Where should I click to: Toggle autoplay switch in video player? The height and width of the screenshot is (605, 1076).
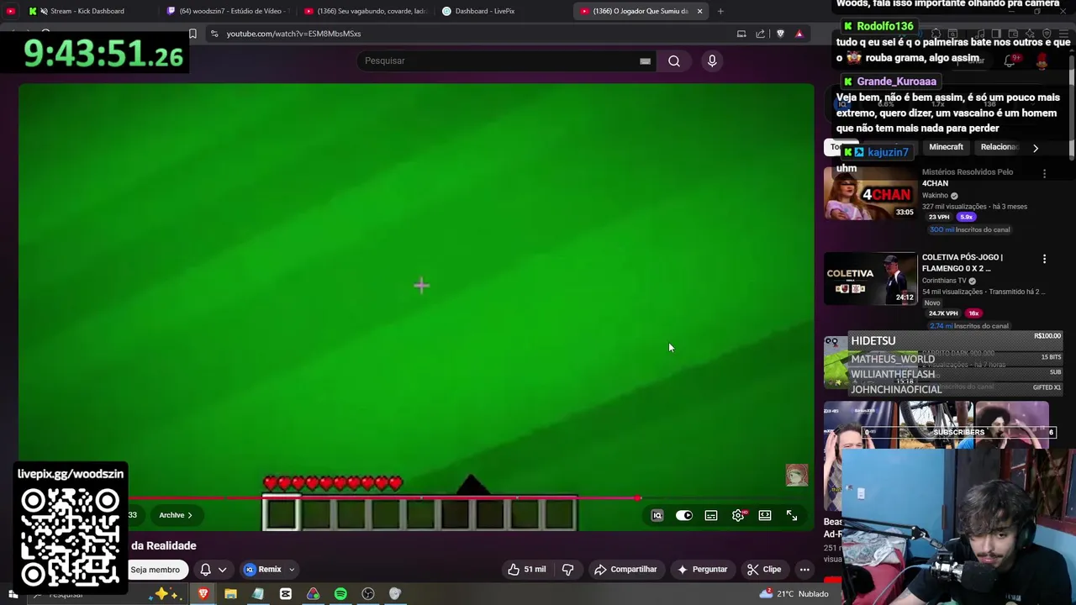click(x=684, y=515)
